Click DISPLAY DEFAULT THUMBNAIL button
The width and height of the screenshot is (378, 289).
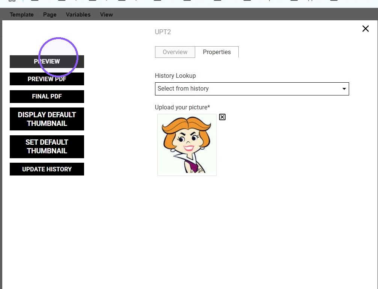(47, 119)
